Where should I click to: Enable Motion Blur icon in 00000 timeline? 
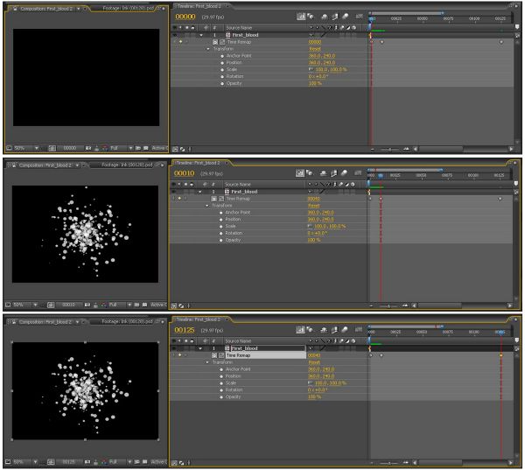(345, 16)
